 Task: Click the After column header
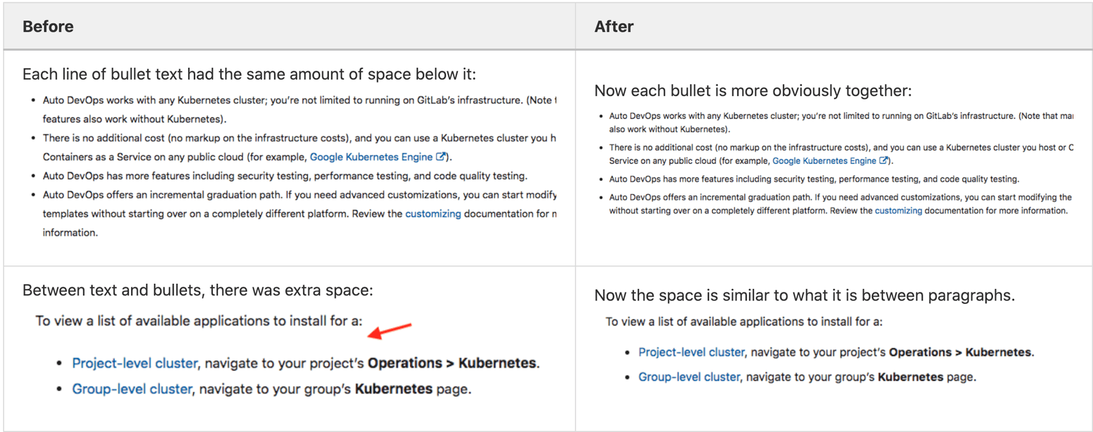click(614, 26)
